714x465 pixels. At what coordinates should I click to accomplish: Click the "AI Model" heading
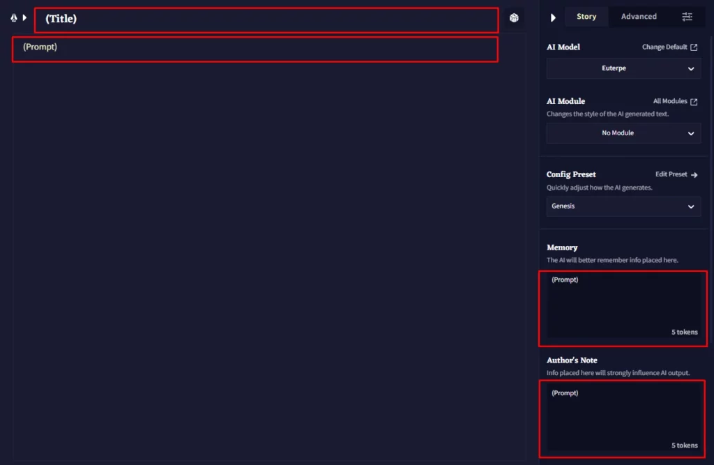tap(563, 47)
